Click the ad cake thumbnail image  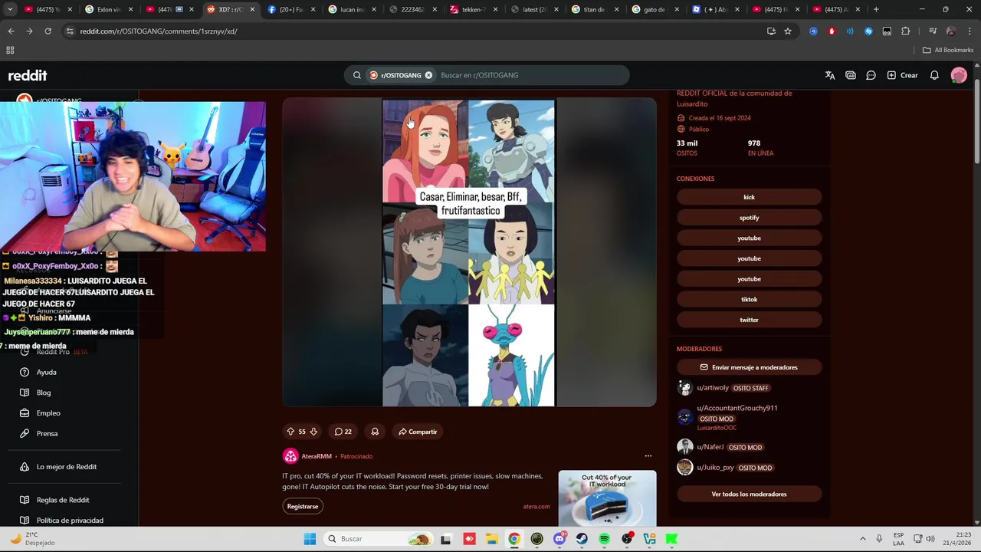(607, 498)
